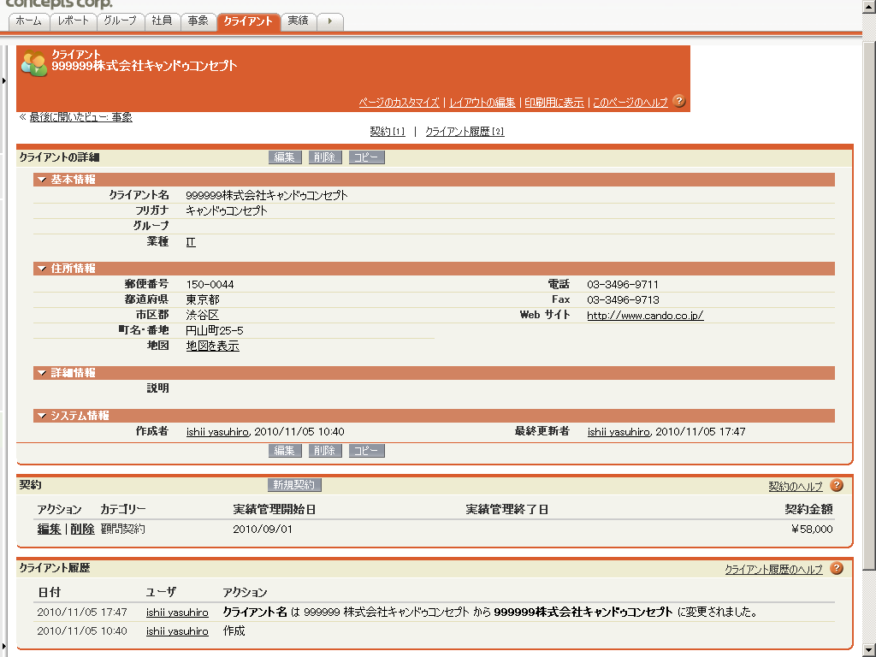The image size is (876, 657).
Task: Click top 削除 button in client details
Action: (324, 157)
